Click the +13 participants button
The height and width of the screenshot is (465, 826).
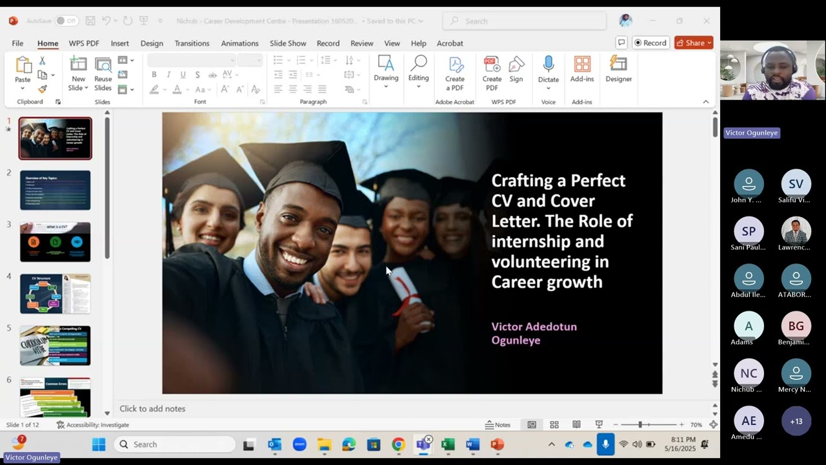[x=796, y=421]
